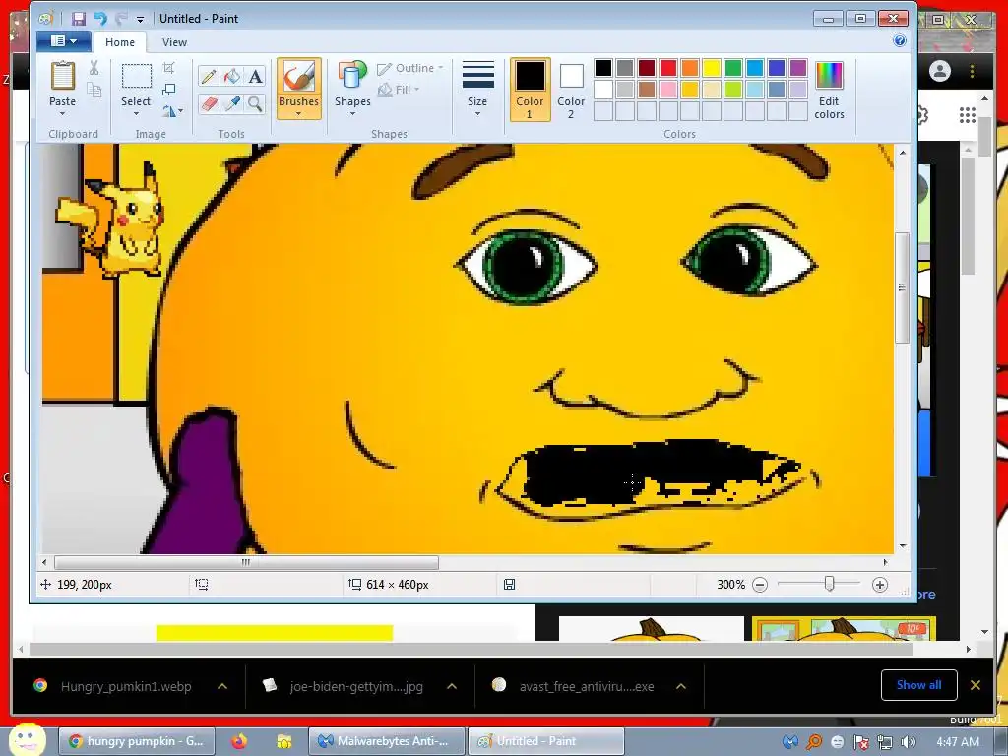
Task: Select the Color picker eyedropper tool
Action: [x=232, y=103]
